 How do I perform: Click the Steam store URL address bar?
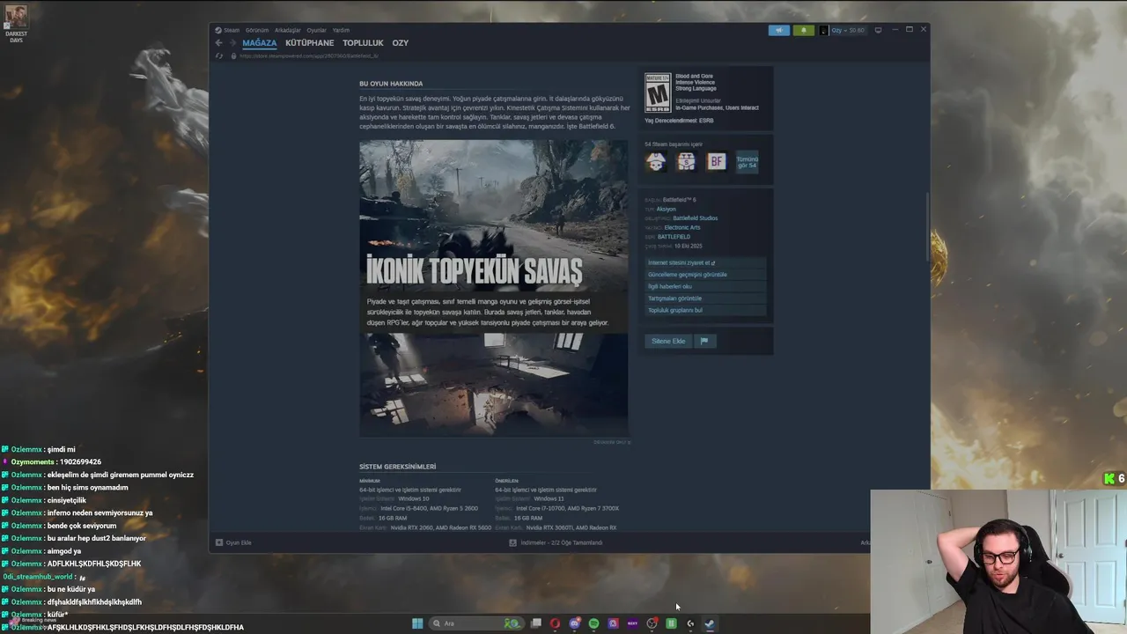308,55
